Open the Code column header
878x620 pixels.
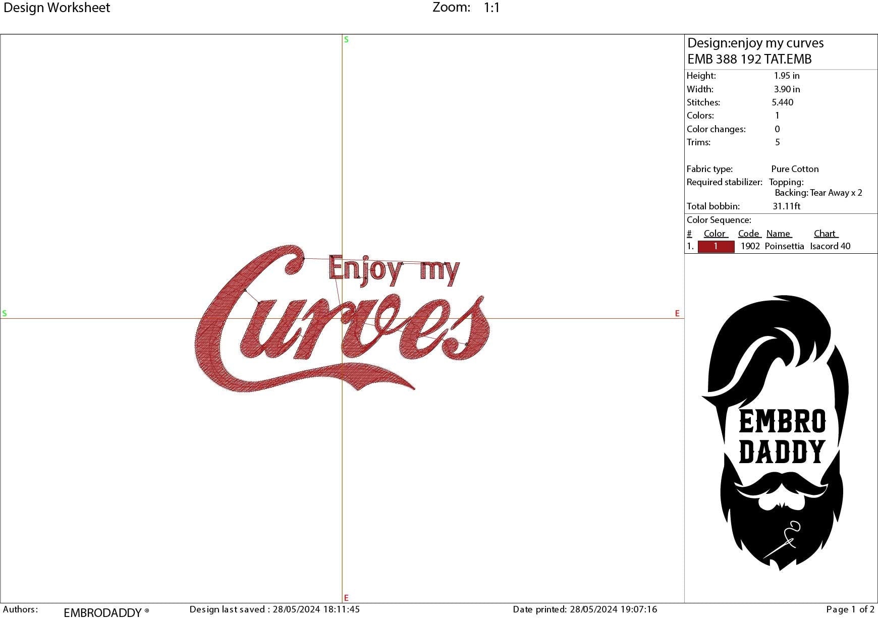[749, 233]
